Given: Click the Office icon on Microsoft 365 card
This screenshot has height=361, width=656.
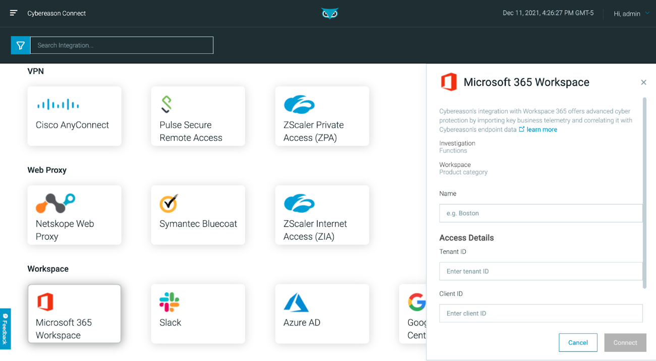Looking at the screenshot, I should coord(45,302).
